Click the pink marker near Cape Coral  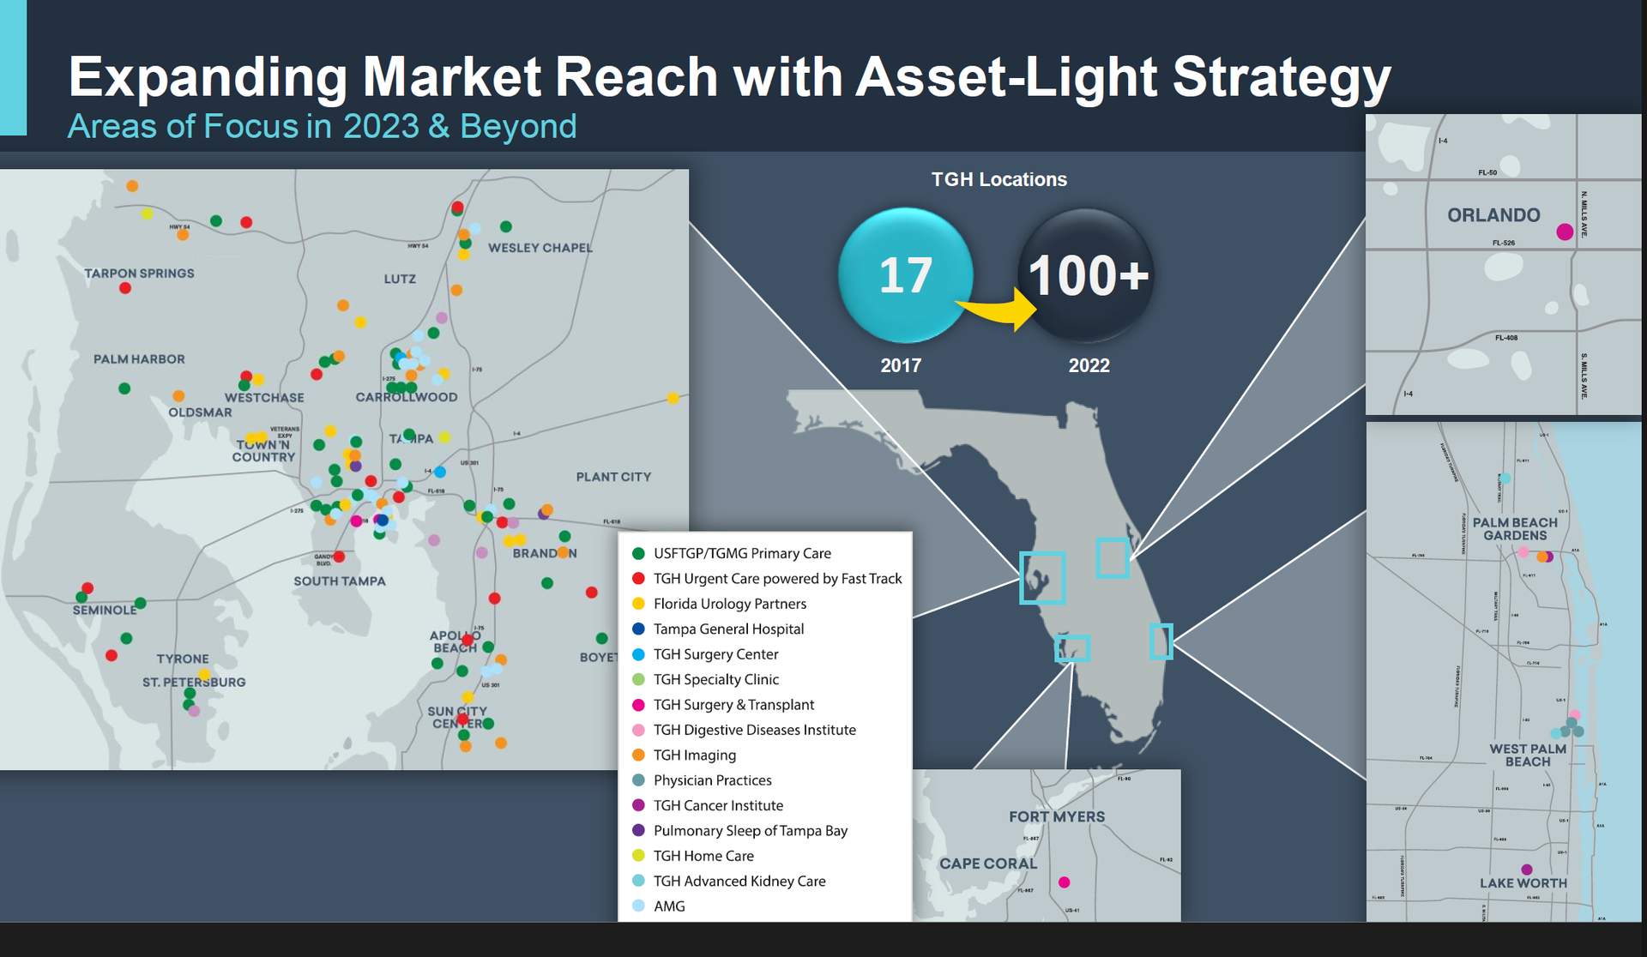1064,882
